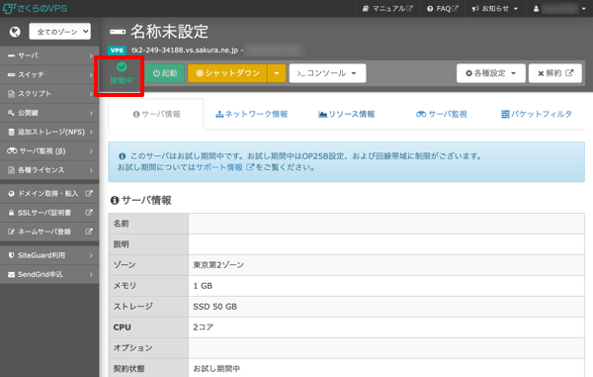Open the サポート情報 link in notice
Viewport: 593px width, 377px height.
(224, 167)
